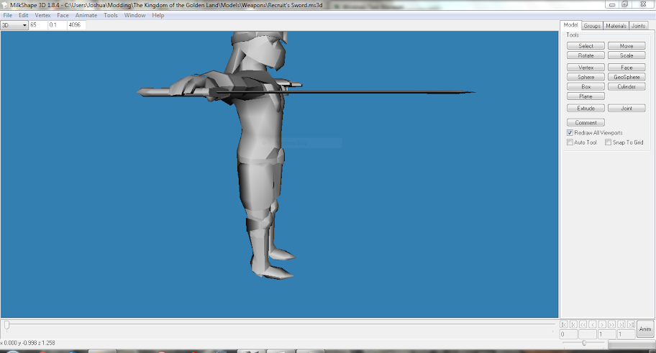Enable the Auto Tool checkbox
Screen dimensions: 656x353
[x=570, y=142]
